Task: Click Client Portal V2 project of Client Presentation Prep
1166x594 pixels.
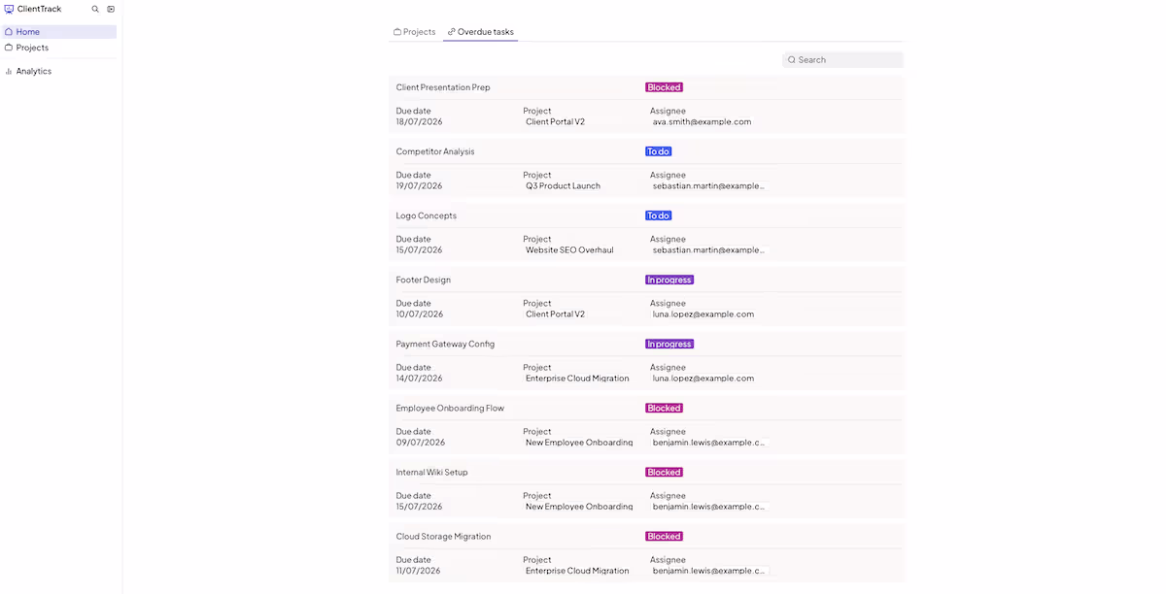Action: point(555,122)
